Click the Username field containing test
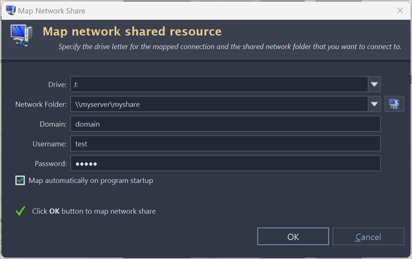 225,144
